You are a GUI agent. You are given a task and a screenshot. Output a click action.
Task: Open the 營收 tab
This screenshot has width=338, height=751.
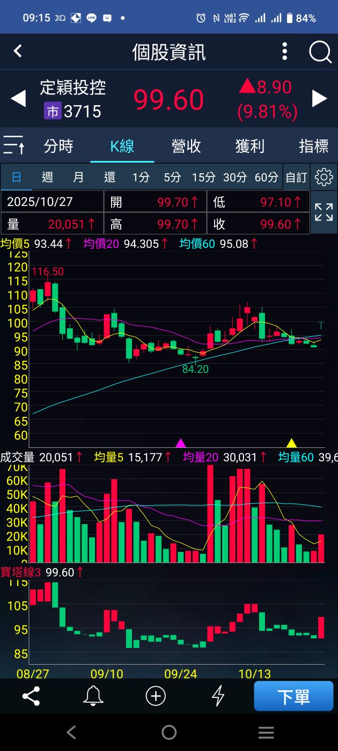pos(186,146)
